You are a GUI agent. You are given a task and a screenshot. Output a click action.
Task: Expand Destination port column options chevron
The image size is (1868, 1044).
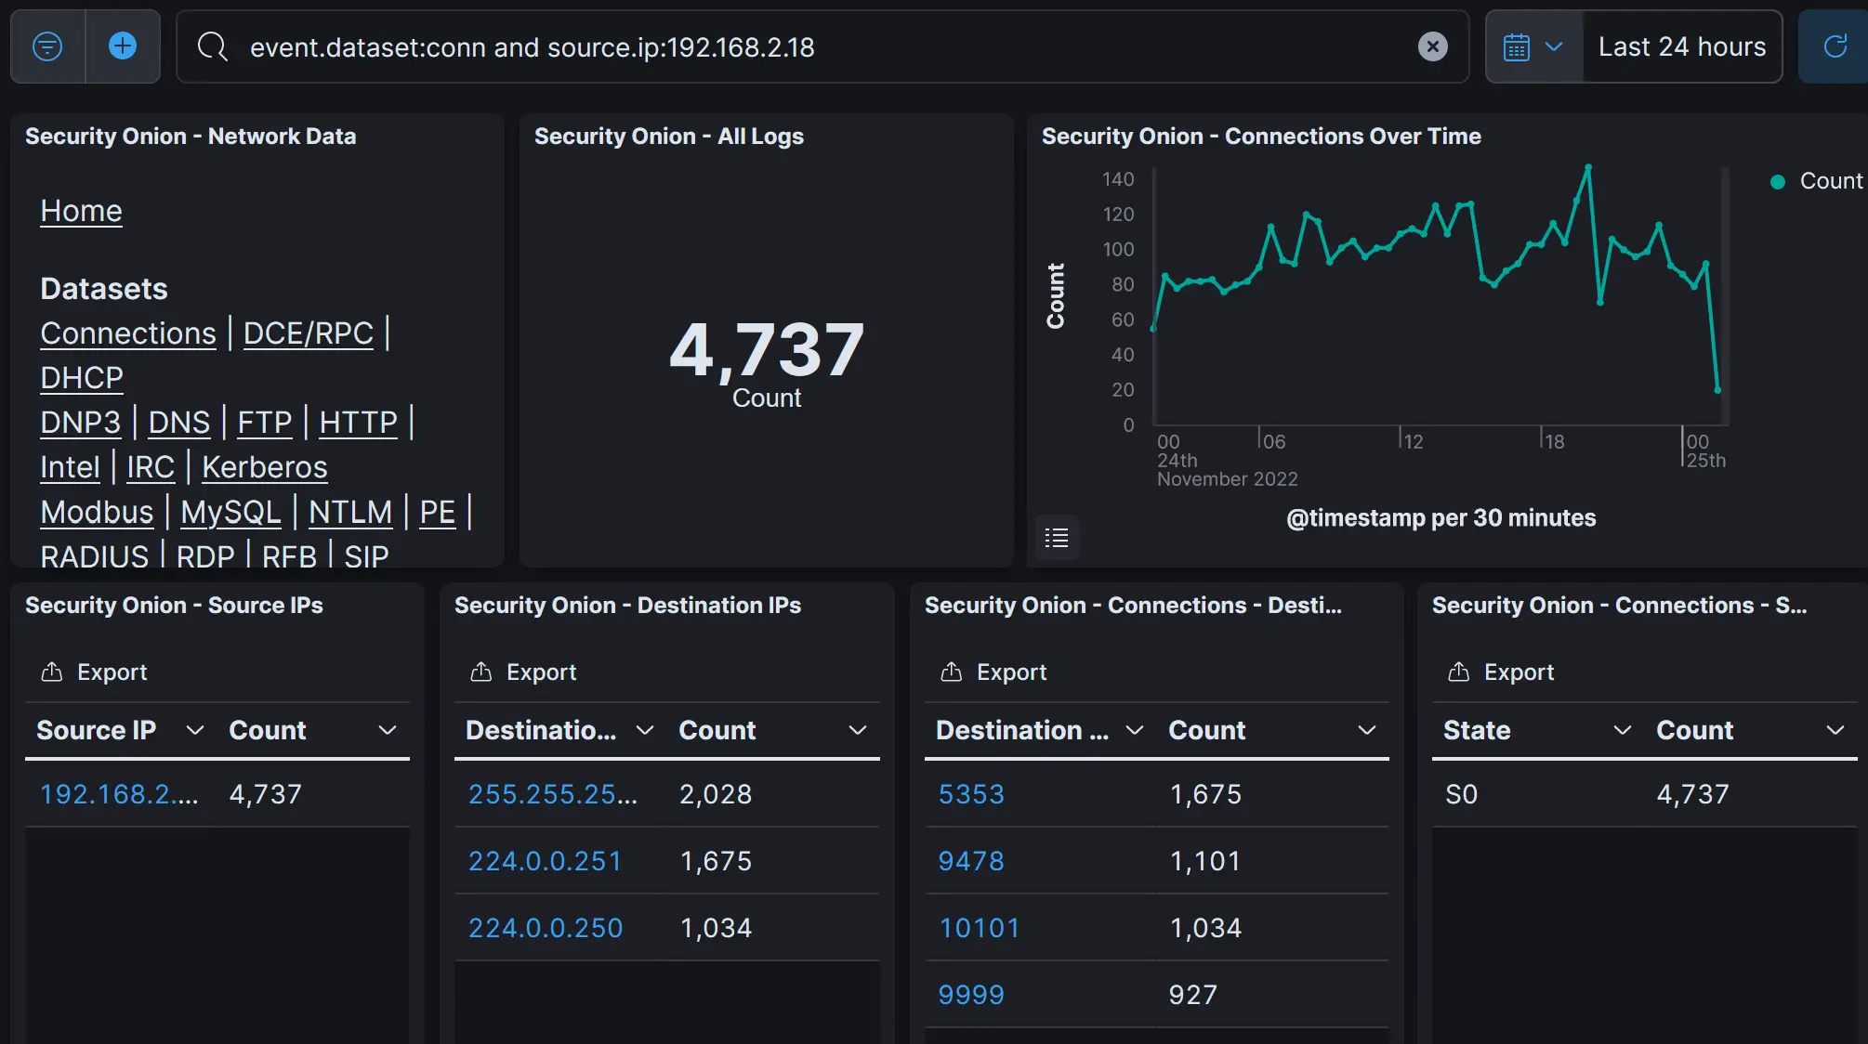[x=1135, y=730]
